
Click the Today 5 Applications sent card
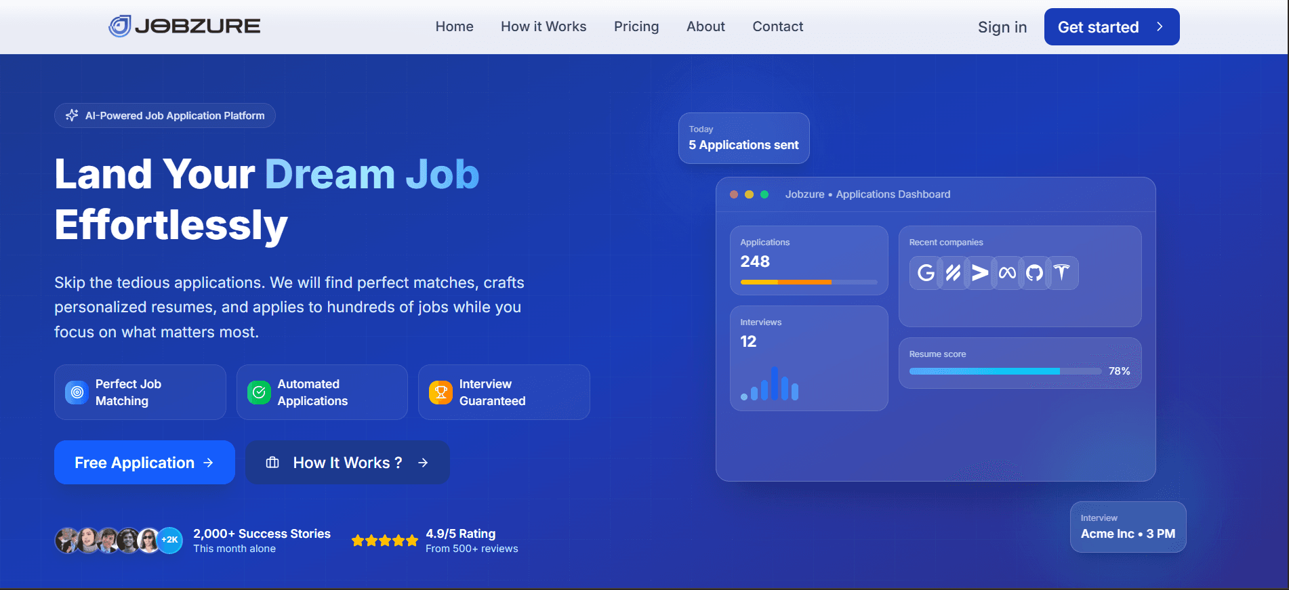(744, 138)
